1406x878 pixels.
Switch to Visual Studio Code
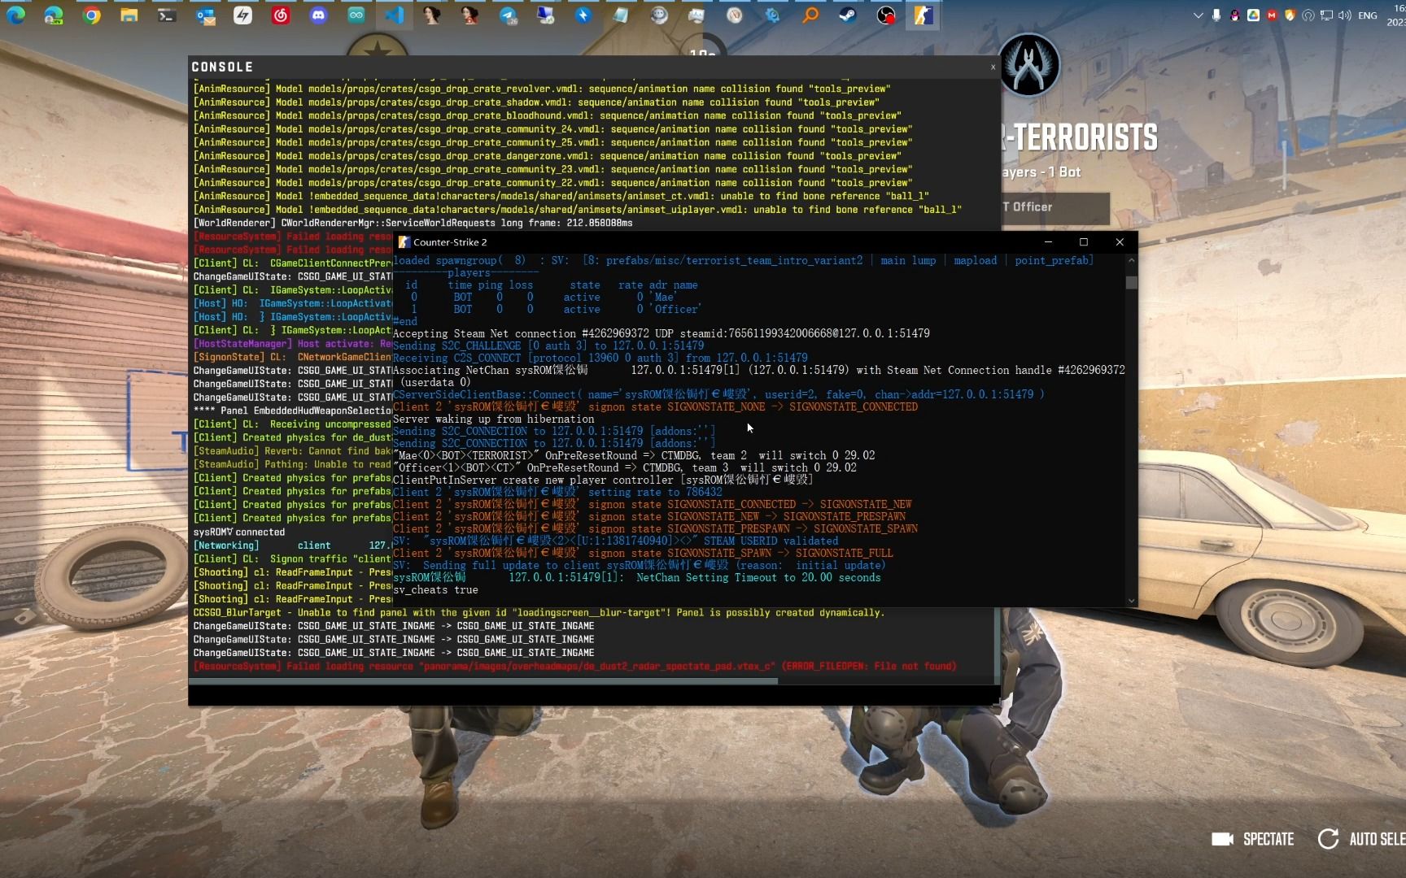395,15
